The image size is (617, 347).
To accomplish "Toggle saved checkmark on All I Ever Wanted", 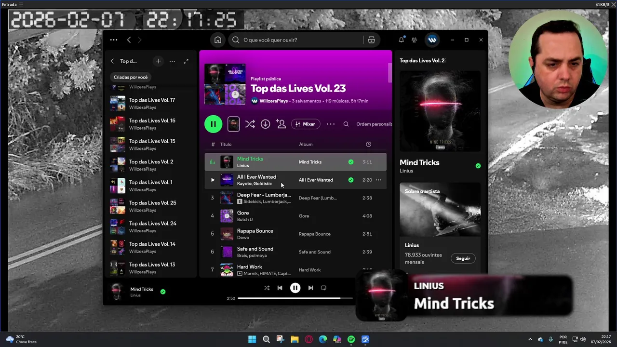I will tap(351, 180).
